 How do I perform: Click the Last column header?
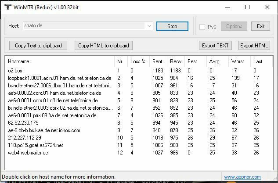pos(261,61)
